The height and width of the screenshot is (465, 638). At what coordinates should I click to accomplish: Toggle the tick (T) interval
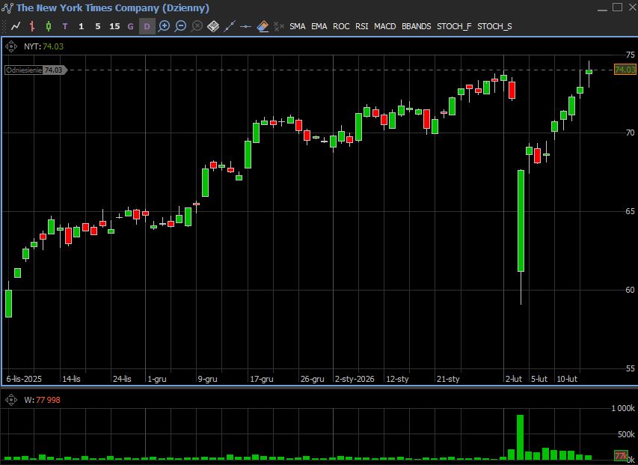(65, 26)
